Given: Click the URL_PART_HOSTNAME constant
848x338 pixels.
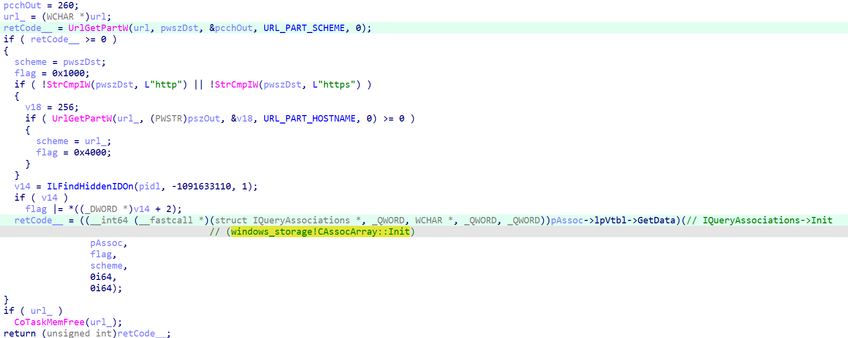Looking at the screenshot, I should 309,119.
